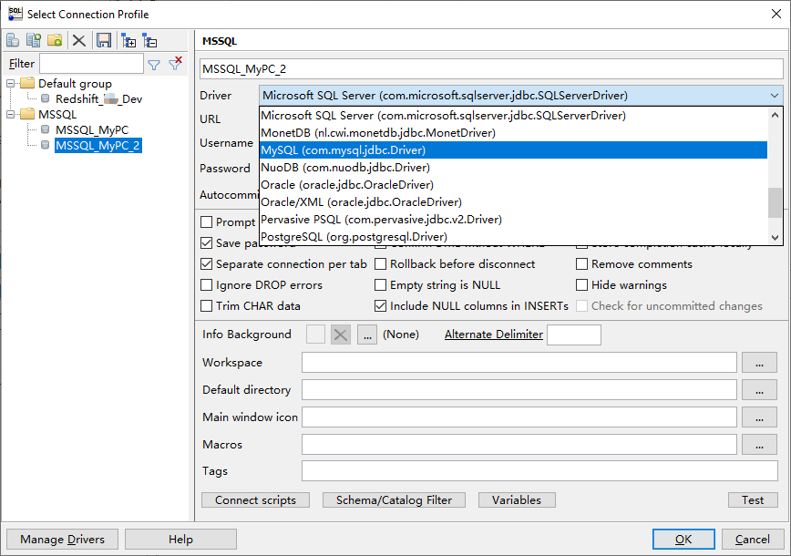Viewport: 791px width, 556px height.
Task: Click the save profiles floppy disk icon
Action: tap(104, 40)
